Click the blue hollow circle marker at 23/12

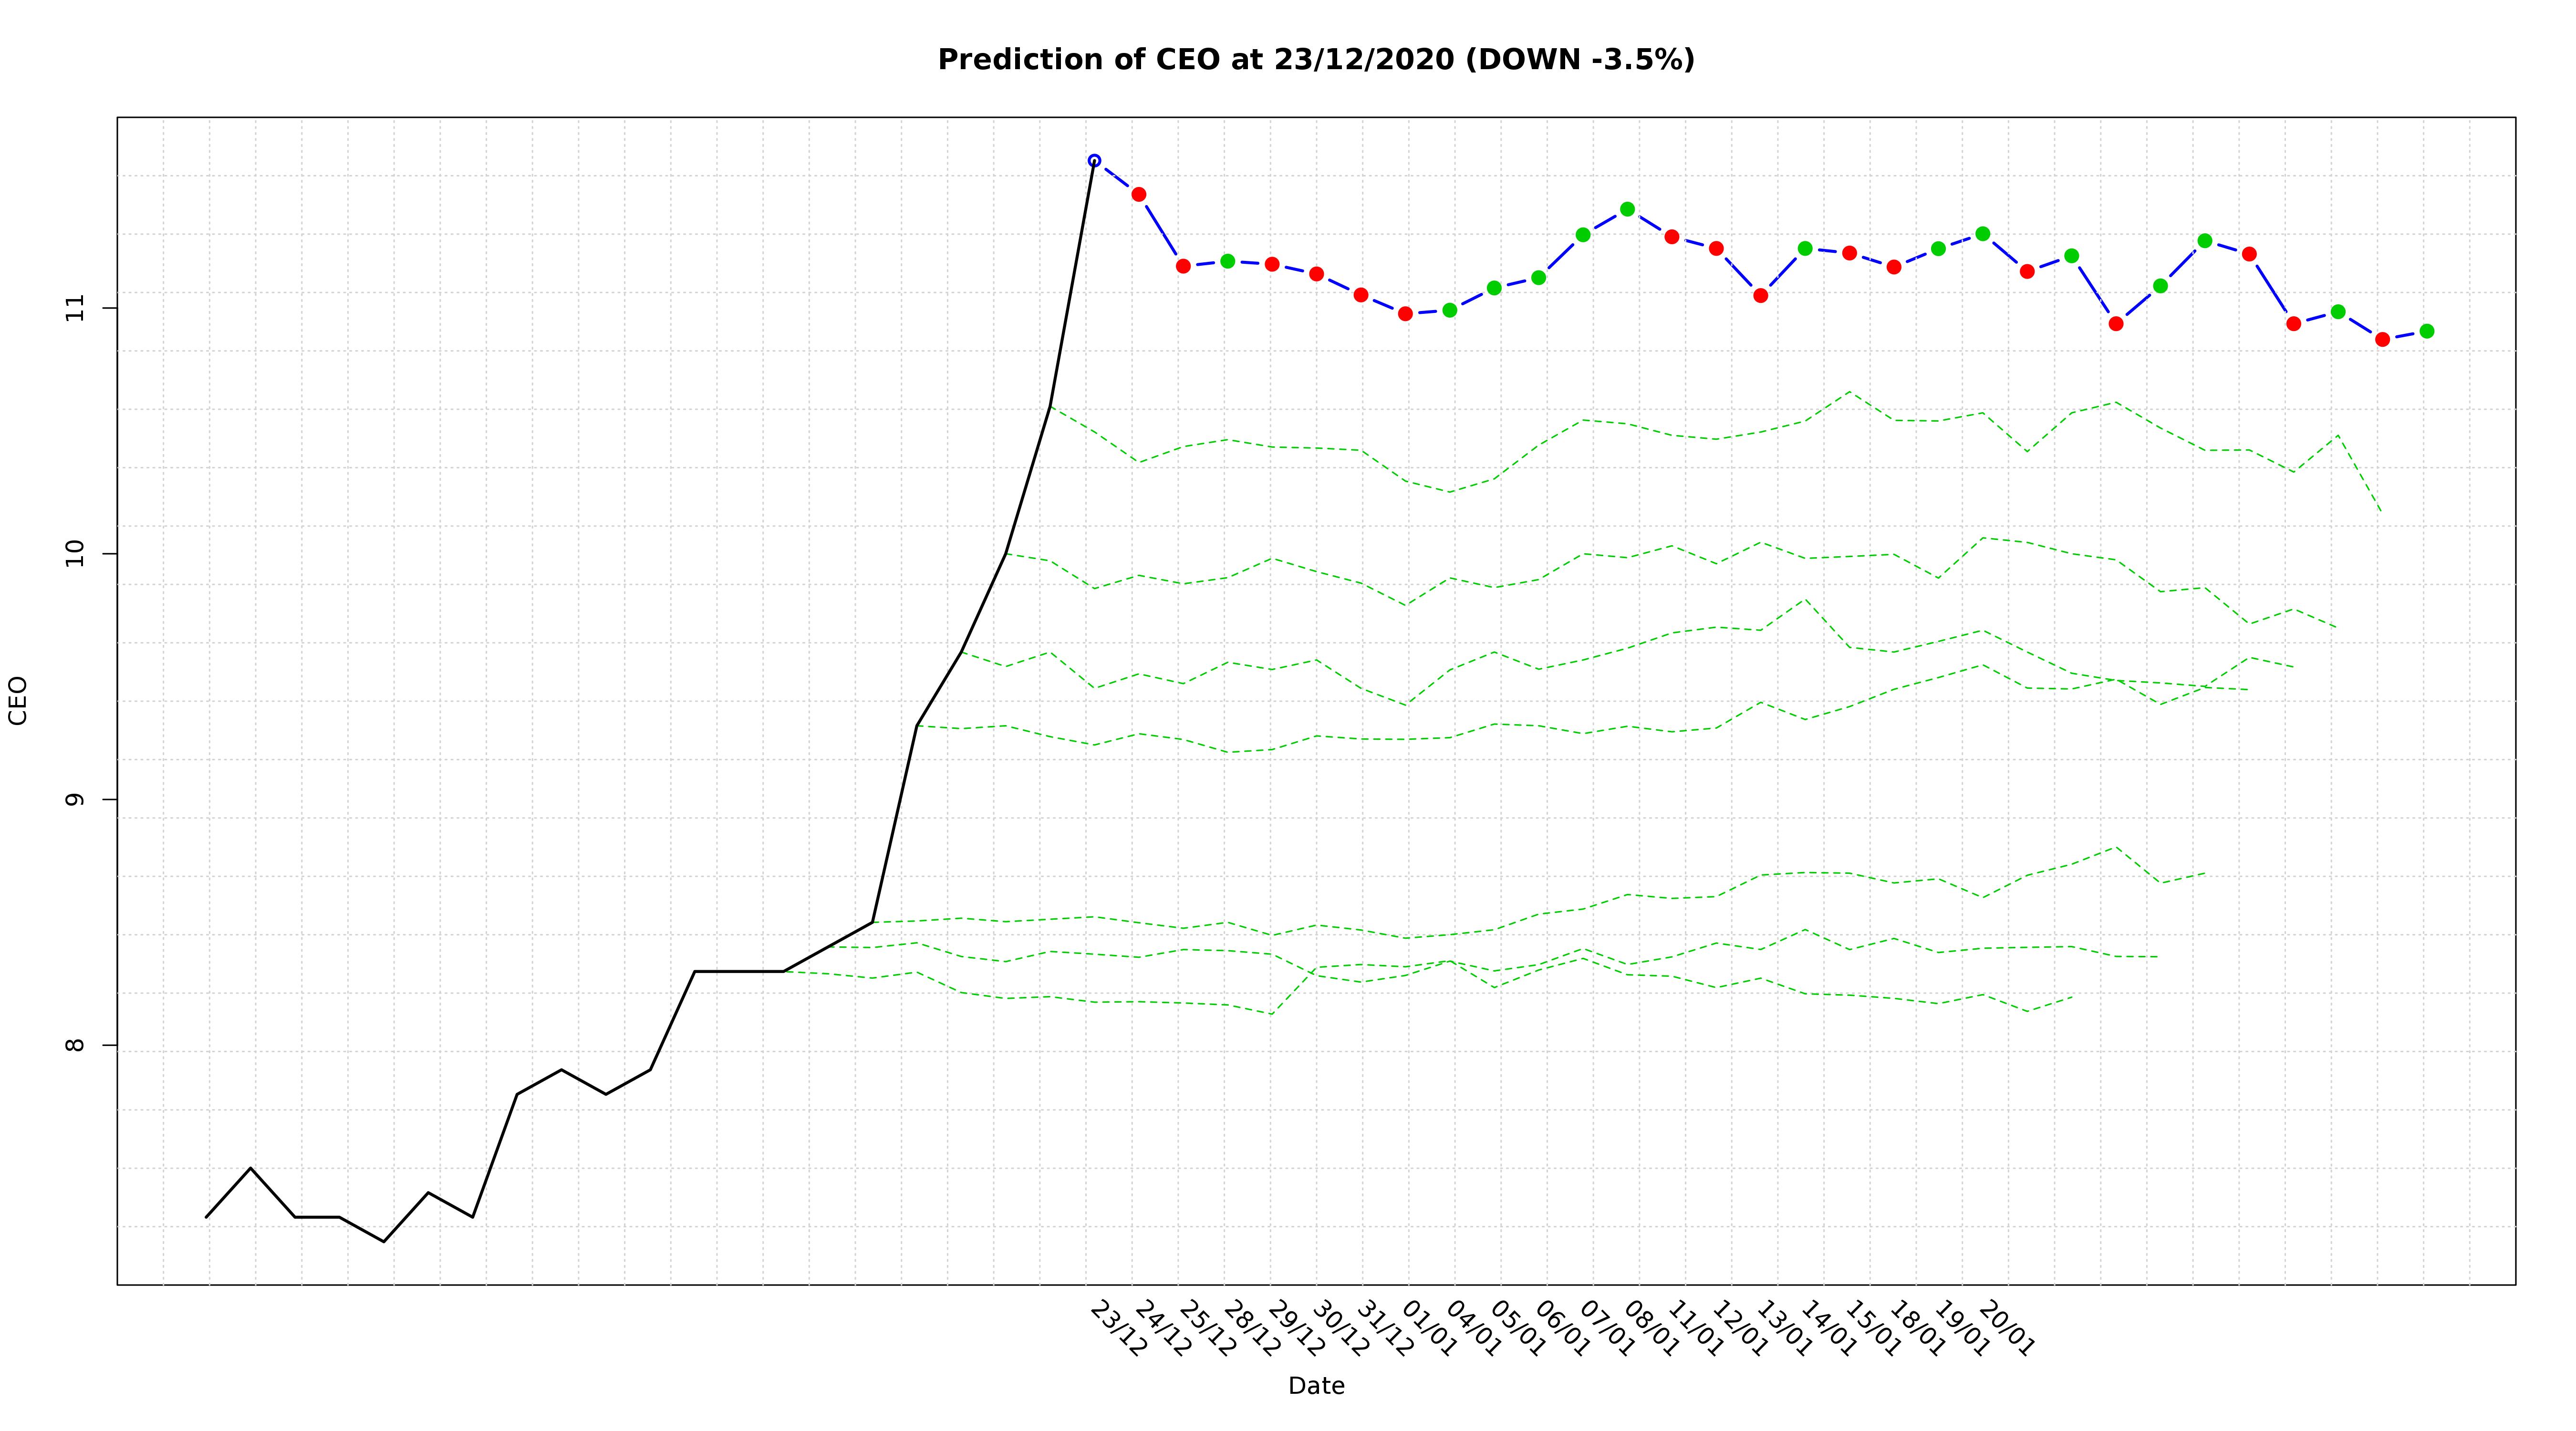tap(1094, 160)
